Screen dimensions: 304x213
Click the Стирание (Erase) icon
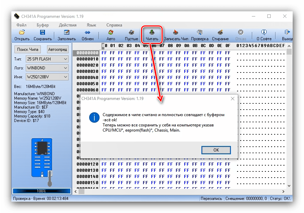pyautogui.click(x=220, y=33)
